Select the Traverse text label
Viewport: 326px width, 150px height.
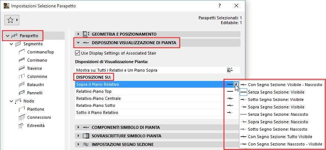(35, 68)
